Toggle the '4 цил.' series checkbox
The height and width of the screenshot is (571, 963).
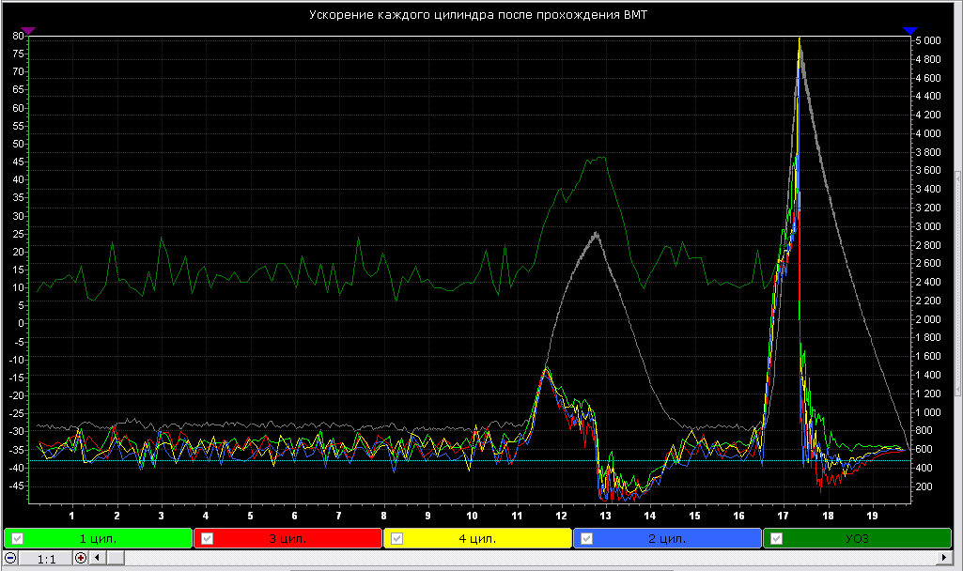pos(396,538)
